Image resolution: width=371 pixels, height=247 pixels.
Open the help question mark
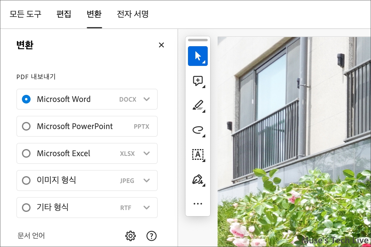(x=151, y=236)
